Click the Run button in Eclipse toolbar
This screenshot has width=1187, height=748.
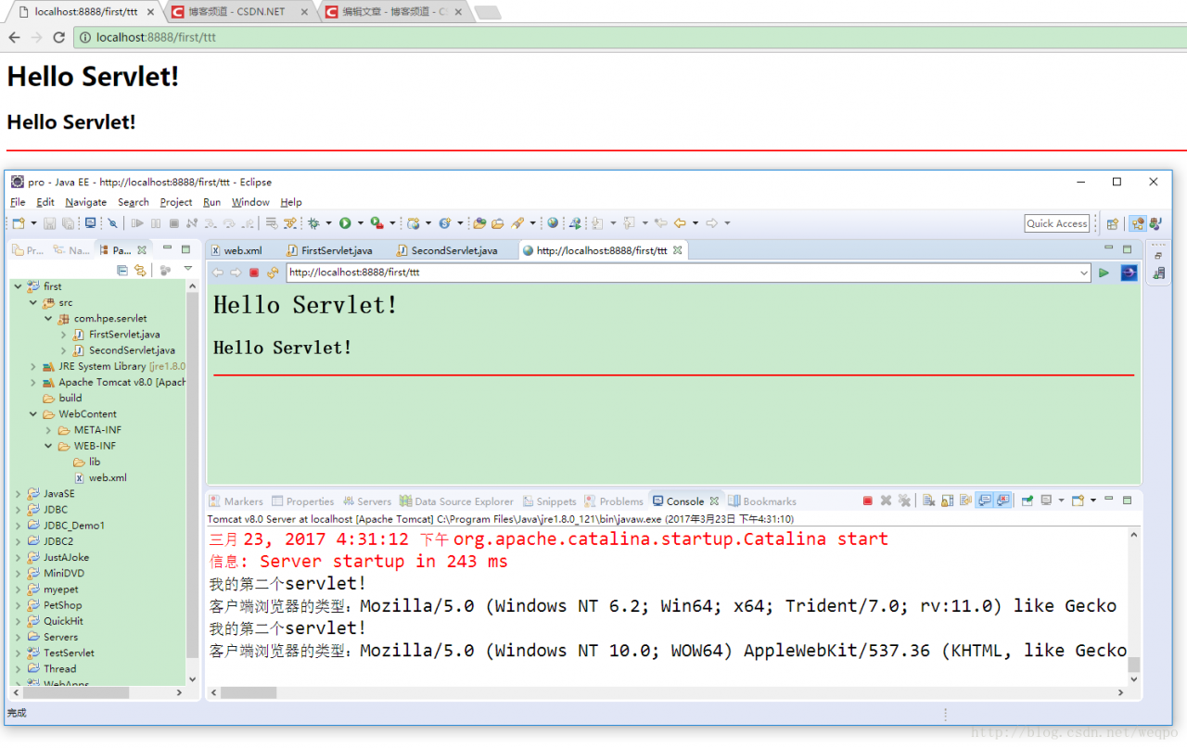pyautogui.click(x=345, y=223)
